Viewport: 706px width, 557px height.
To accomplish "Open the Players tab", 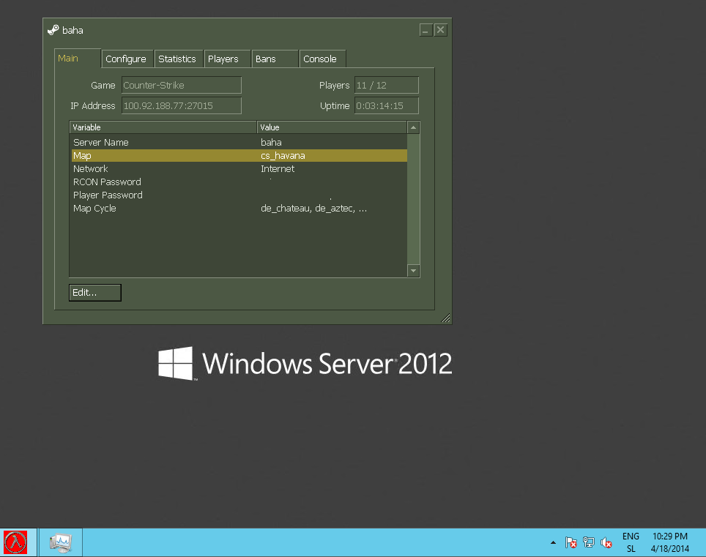I will 227,59.
